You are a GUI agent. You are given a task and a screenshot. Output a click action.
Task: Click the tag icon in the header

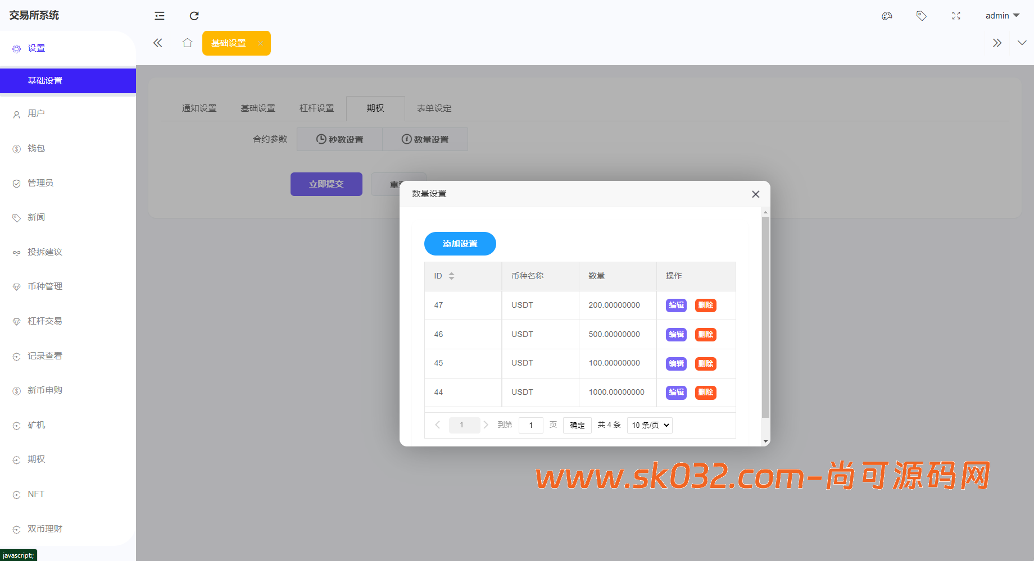point(922,16)
